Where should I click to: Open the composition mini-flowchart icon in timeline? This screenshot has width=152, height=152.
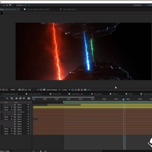7,98
